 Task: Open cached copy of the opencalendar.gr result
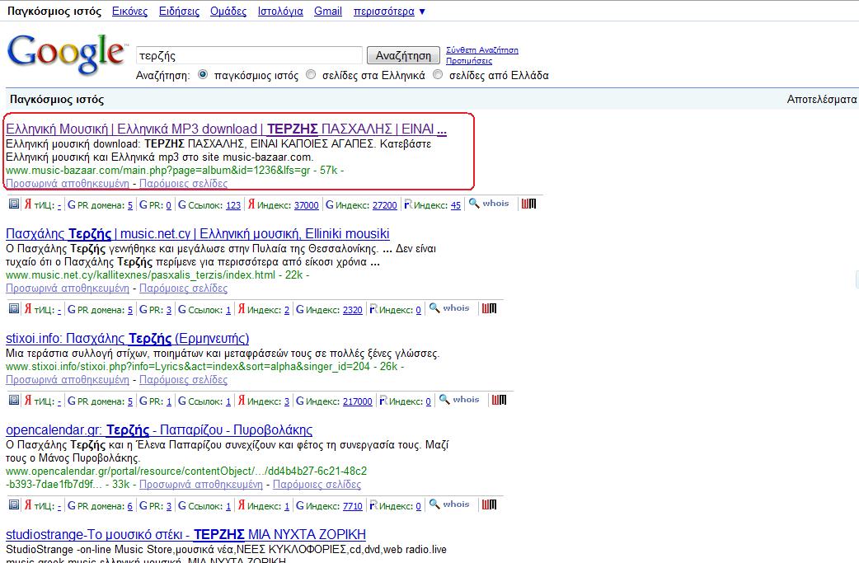[201, 484]
